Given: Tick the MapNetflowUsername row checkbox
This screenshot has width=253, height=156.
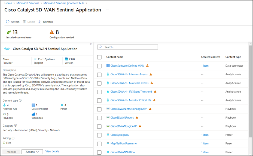Looking at the screenshot, I should [x=99, y=144].
